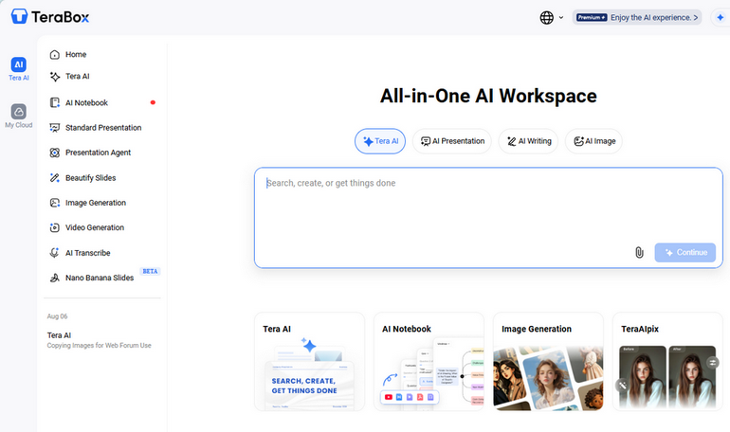Click the Presentation Agent icon
730x432 pixels.
pos(54,153)
